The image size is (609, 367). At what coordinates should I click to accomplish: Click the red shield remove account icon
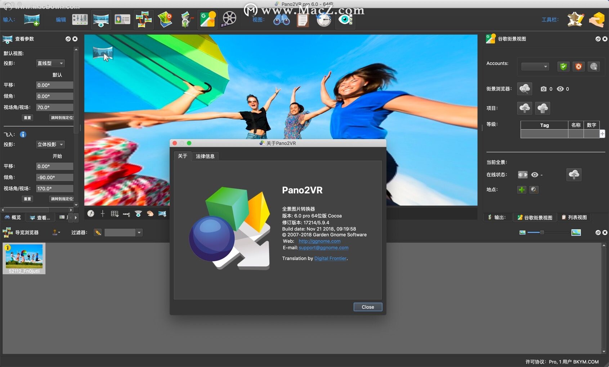point(578,66)
